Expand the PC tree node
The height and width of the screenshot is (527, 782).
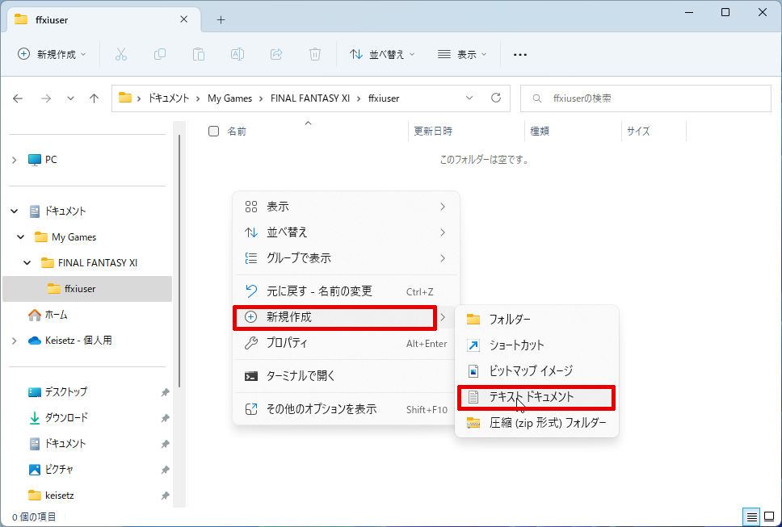tap(15, 160)
